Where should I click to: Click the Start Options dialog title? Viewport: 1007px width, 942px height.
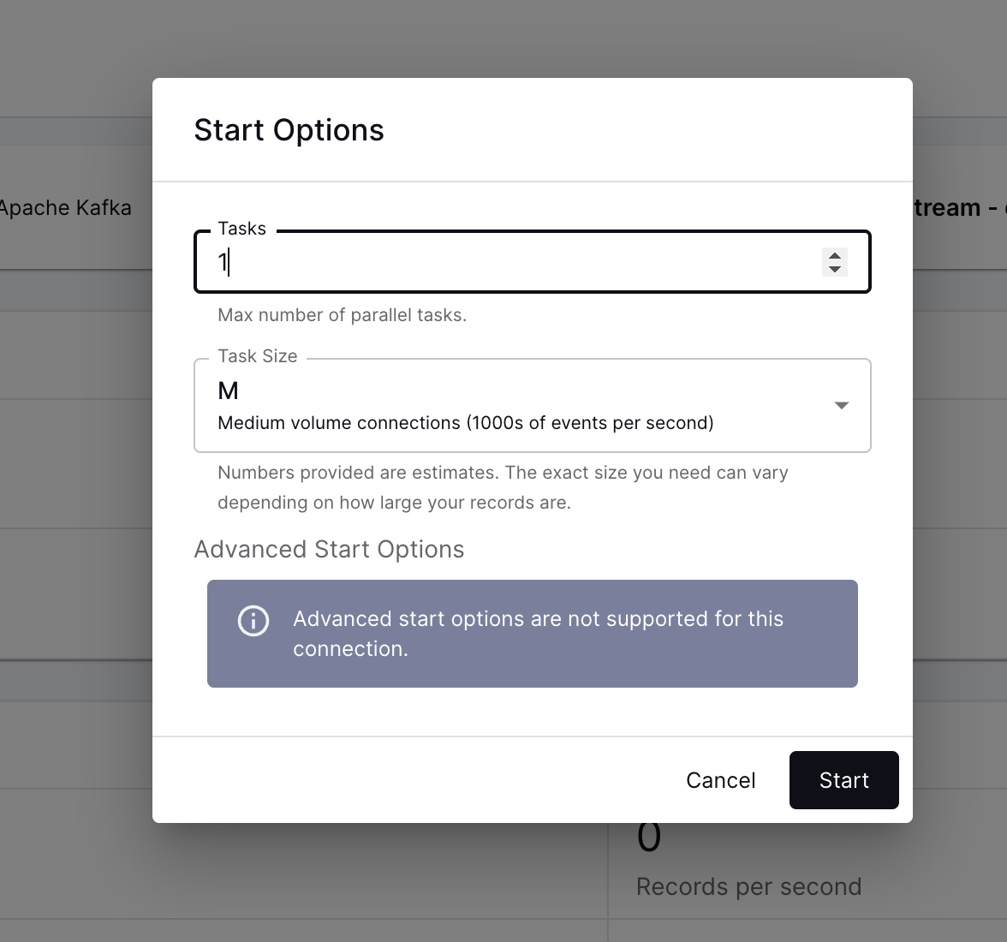[x=289, y=130]
